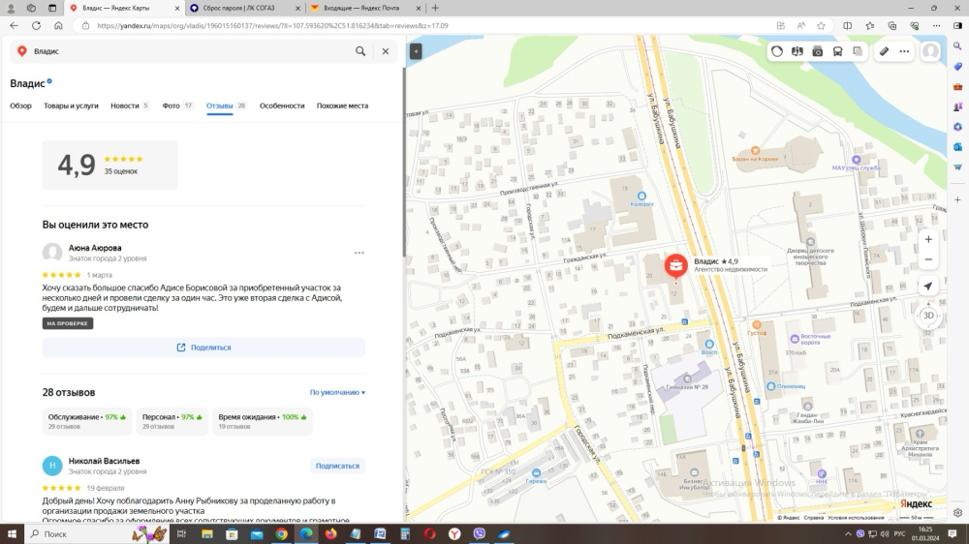Toggle the traffic layer icon
The image size is (969, 544).
[777, 52]
